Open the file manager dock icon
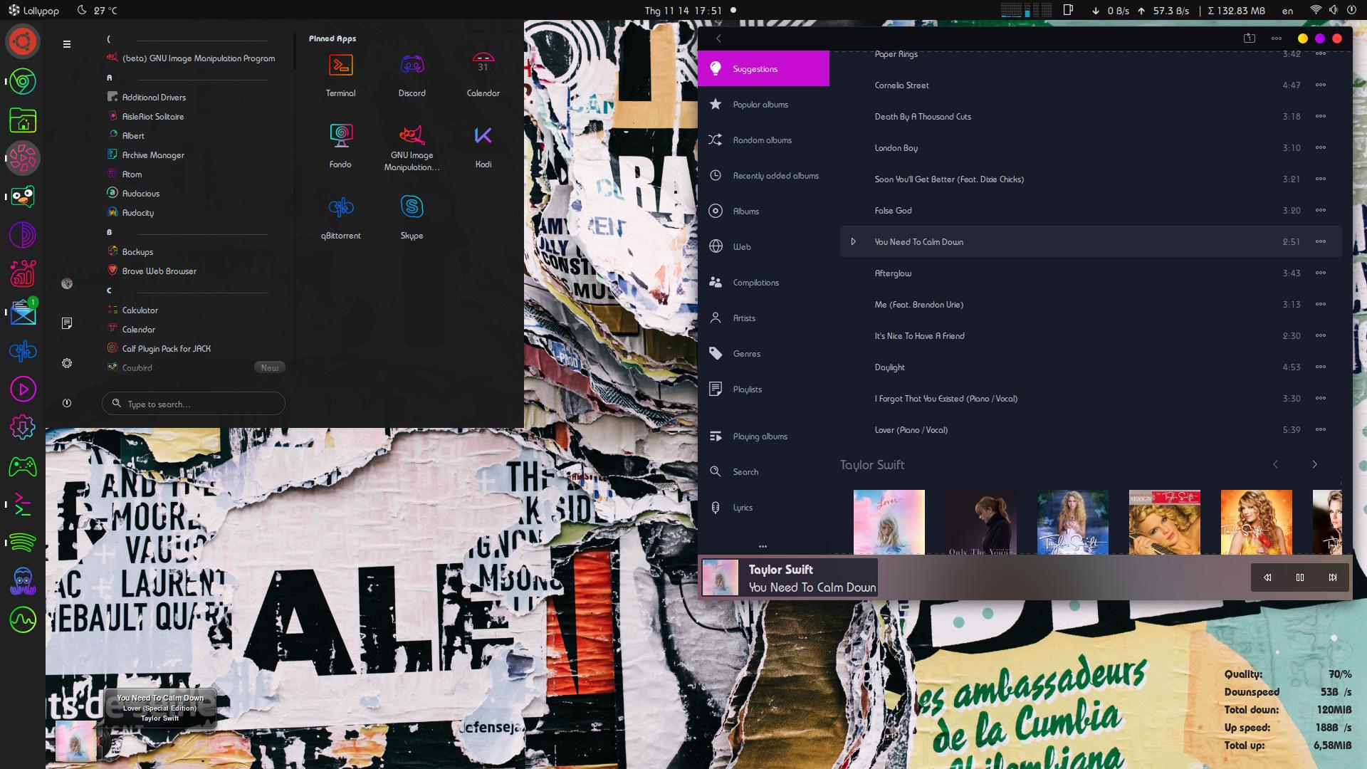 23,120
